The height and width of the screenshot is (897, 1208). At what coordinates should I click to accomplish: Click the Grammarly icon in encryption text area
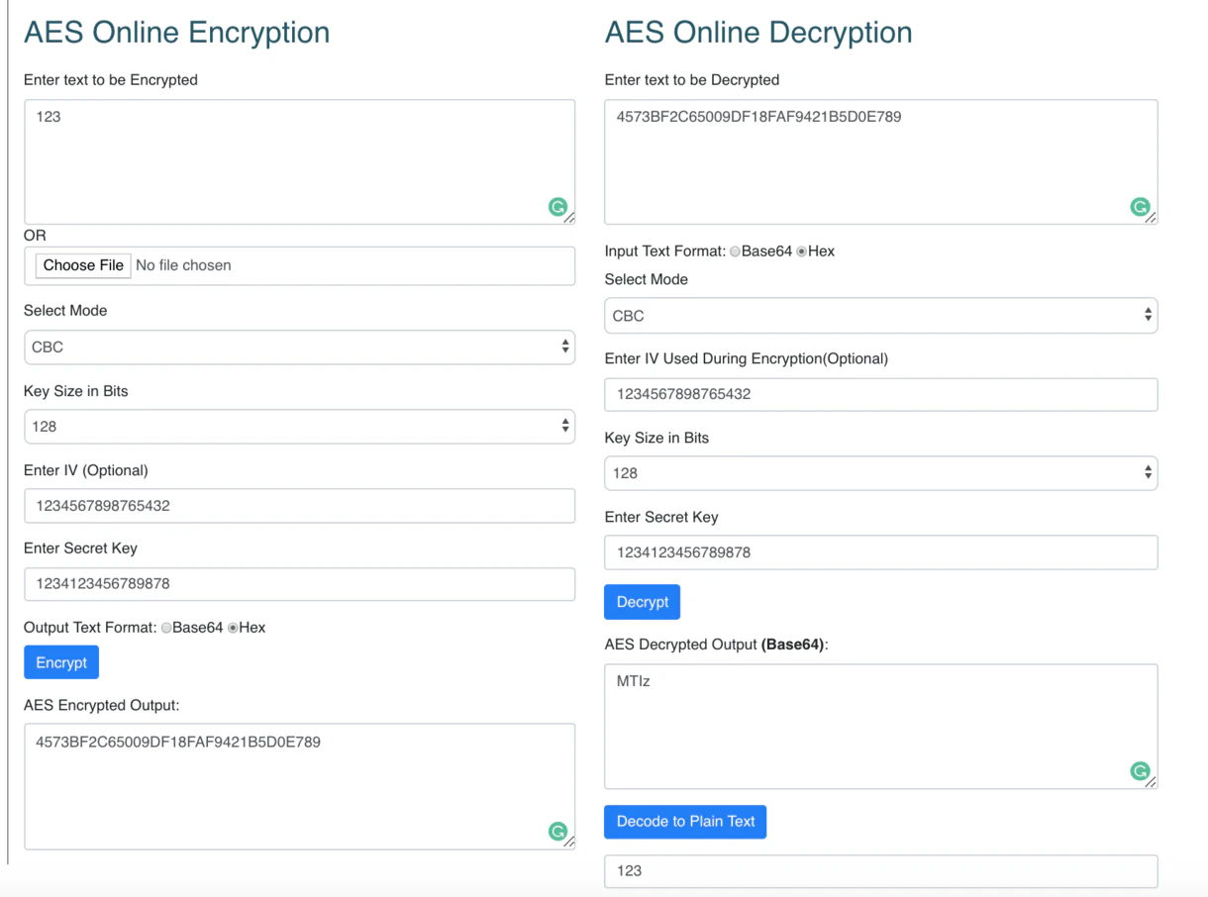click(x=557, y=207)
